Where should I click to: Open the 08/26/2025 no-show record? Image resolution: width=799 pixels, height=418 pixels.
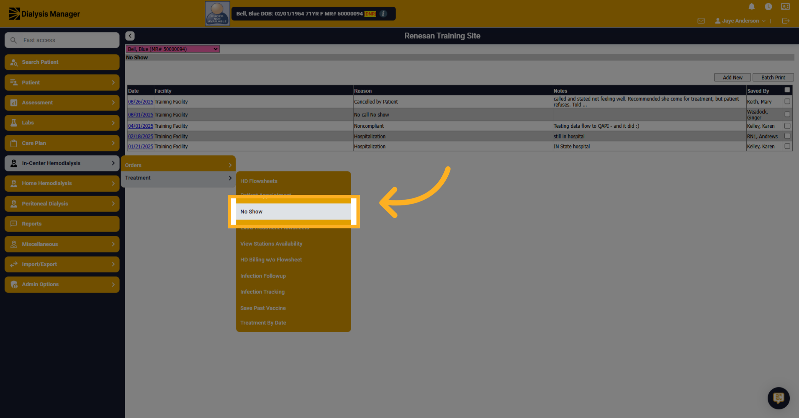(140, 102)
